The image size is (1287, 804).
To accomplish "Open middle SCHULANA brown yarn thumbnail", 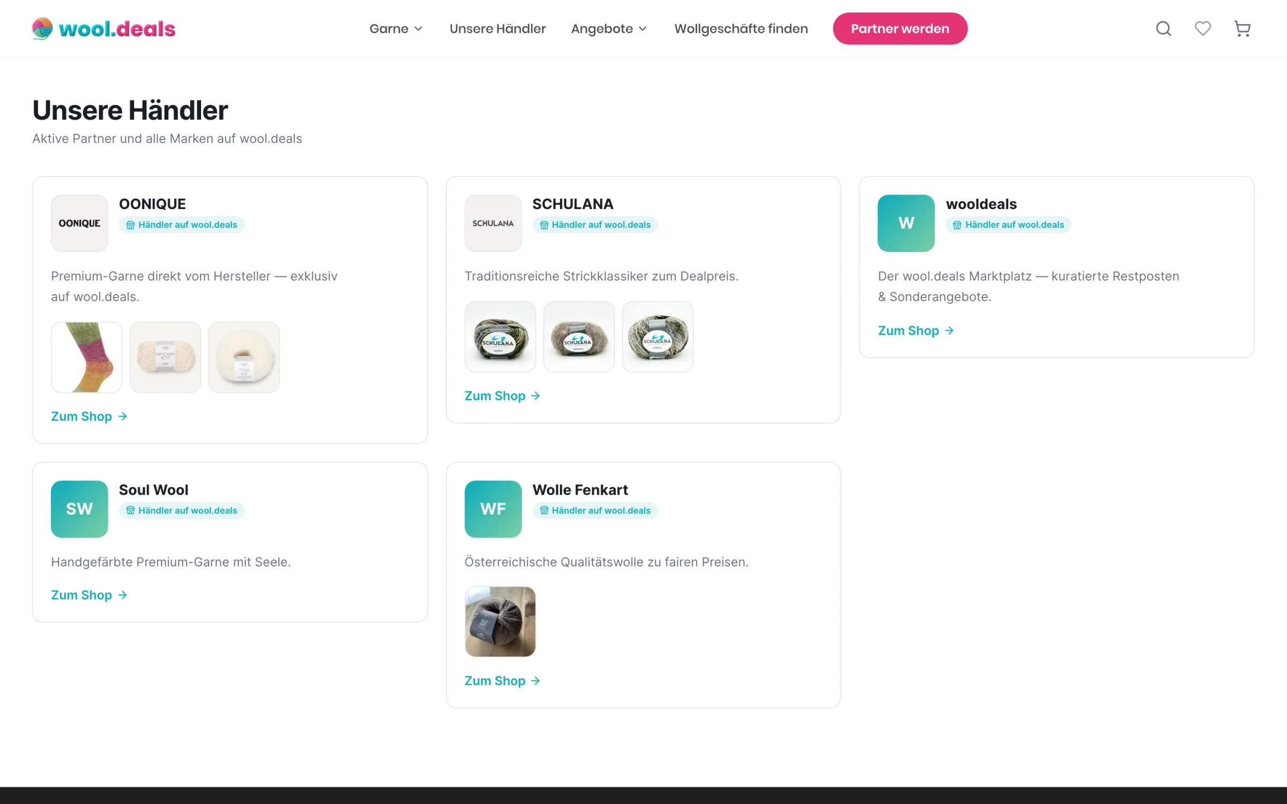I will tap(579, 337).
